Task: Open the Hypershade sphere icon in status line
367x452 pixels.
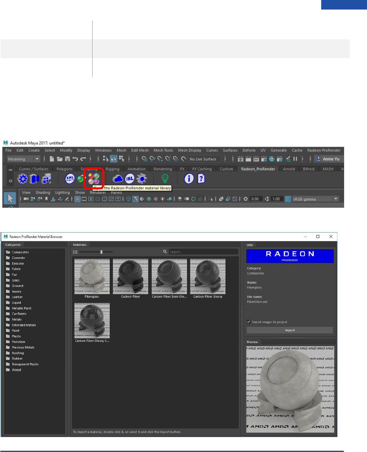Action: pyautogui.click(x=272, y=159)
